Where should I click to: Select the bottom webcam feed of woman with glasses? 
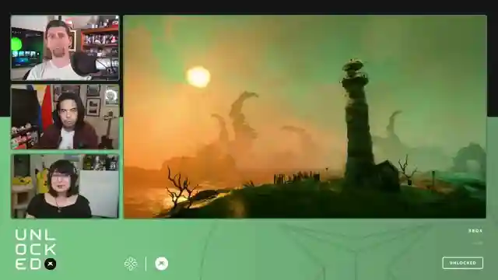65,187
